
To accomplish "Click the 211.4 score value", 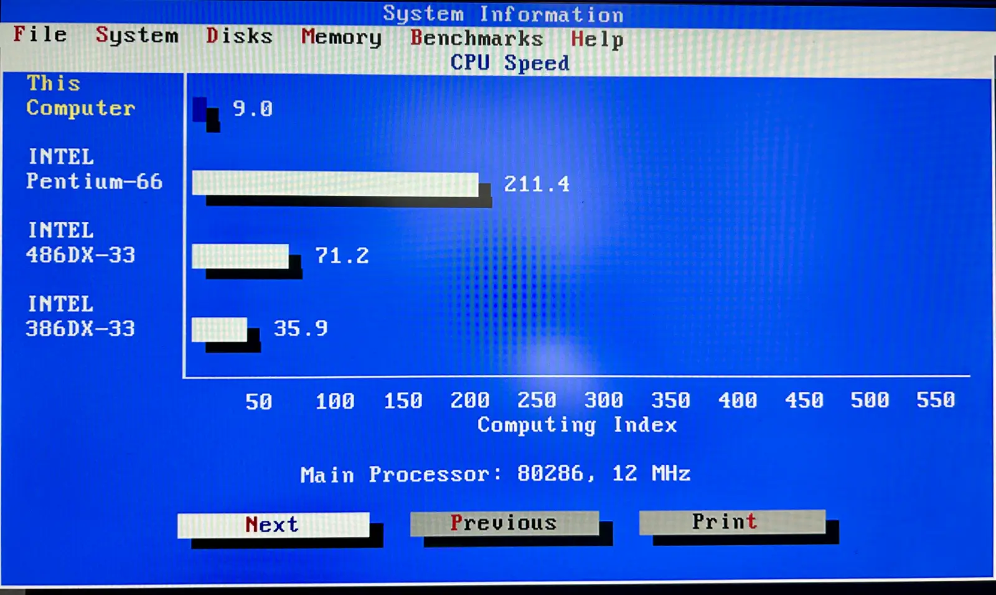I will pos(537,184).
